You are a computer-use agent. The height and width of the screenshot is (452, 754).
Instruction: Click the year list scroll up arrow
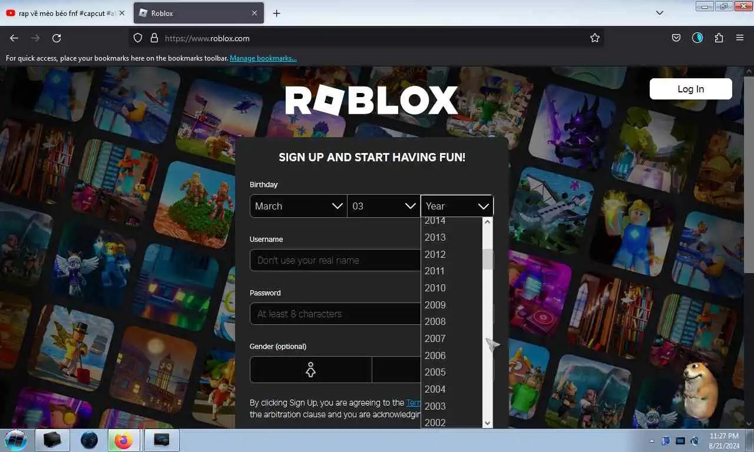pyautogui.click(x=487, y=222)
